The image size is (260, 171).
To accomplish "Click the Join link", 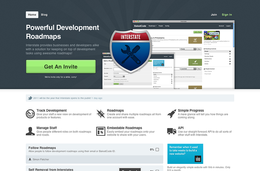I will pyautogui.click(x=214, y=15).
